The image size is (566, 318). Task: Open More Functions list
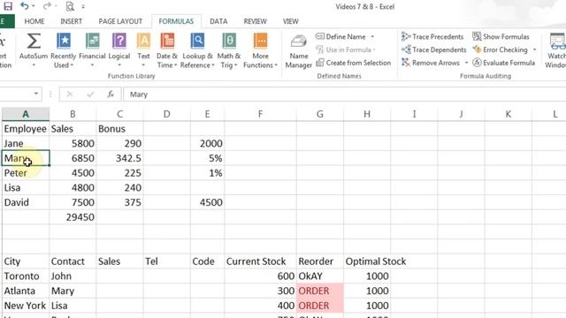pyautogui.click(x=260, y=50)
